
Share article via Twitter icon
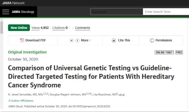(72, 40)
